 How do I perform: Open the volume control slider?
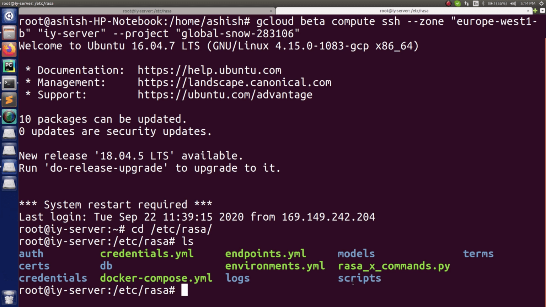coord(513,3)
